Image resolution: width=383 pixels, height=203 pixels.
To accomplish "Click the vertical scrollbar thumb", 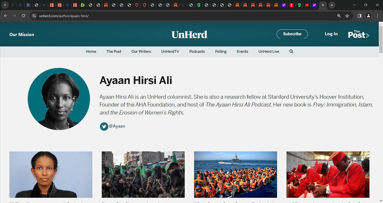I will [x=381, y=39].
